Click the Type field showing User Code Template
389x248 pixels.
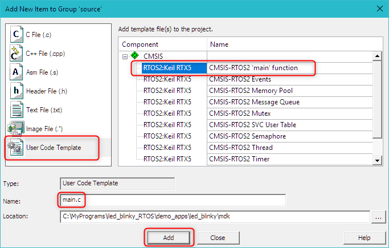tap(117, 184)
